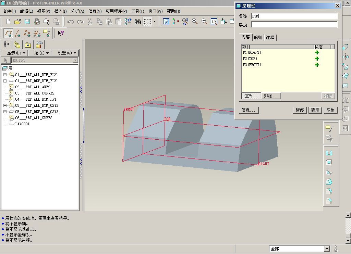The image size is (351, 254).
Task: Cancel the dialog with 取消
Action: (x=330, y=110)
